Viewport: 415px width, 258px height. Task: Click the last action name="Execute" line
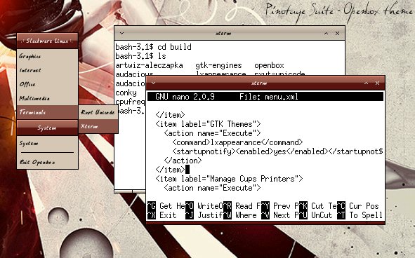tap(213, 188)
